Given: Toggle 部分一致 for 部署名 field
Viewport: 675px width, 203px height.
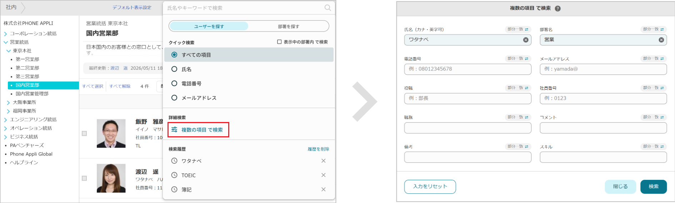Looking at the screenshot, I should pyautogui.click(x=654, y=29).
